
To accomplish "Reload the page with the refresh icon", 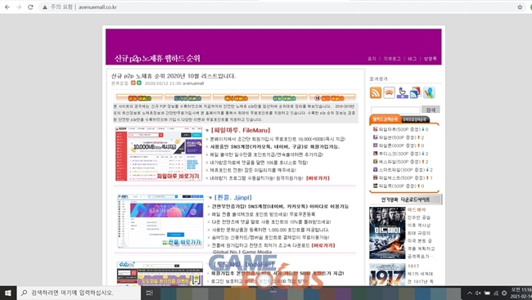I will 30,7.
